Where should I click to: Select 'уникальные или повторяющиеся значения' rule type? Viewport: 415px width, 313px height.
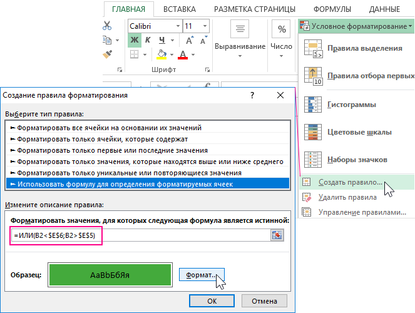tap(148, 173)
